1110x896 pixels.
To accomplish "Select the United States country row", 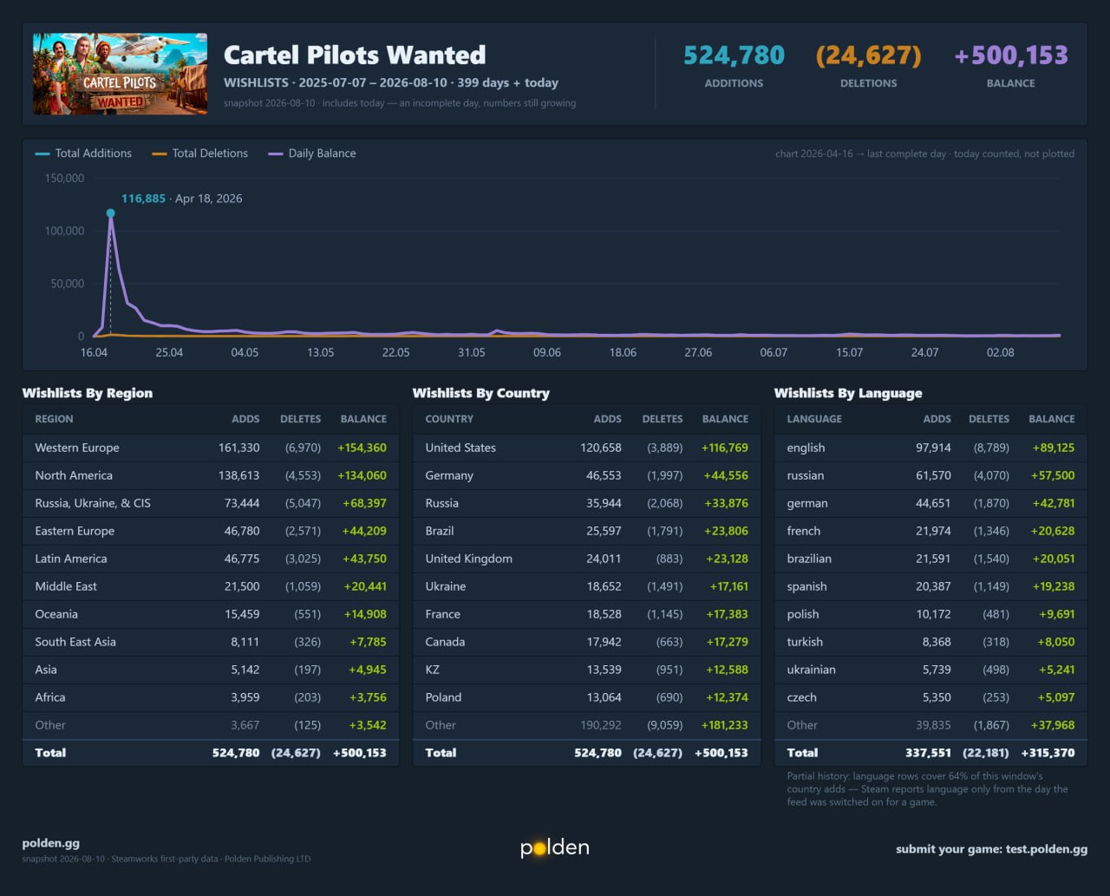I will [x=587, y=448].
